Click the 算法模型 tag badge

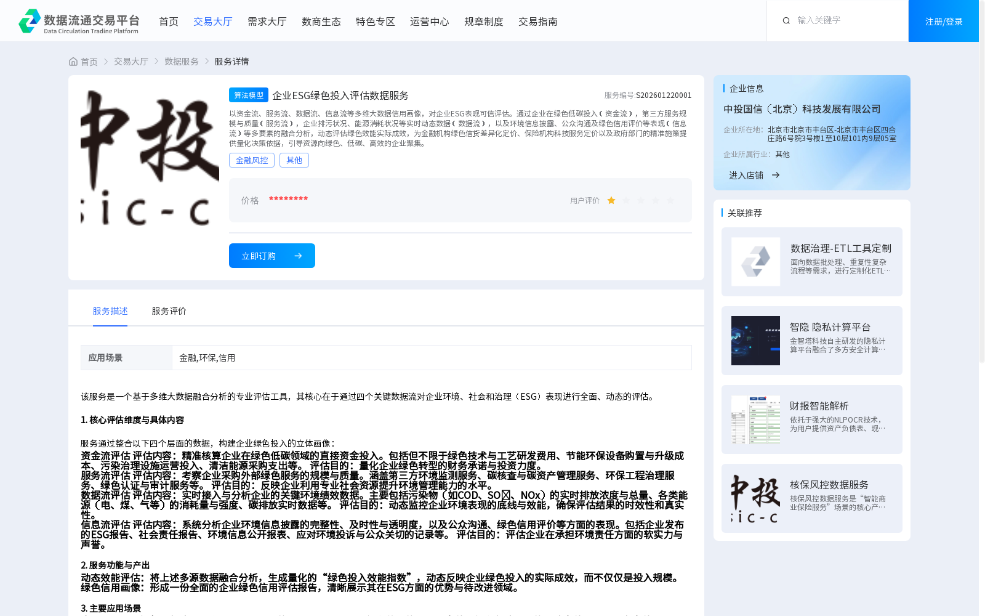tap(249, 95)
